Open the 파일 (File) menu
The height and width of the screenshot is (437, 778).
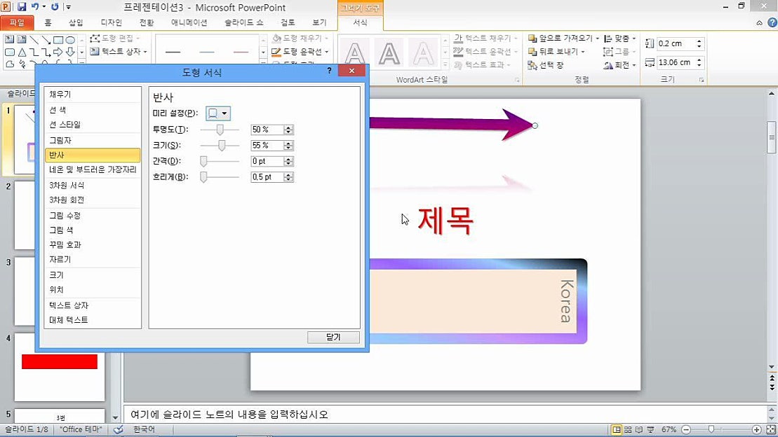[18, 22]
